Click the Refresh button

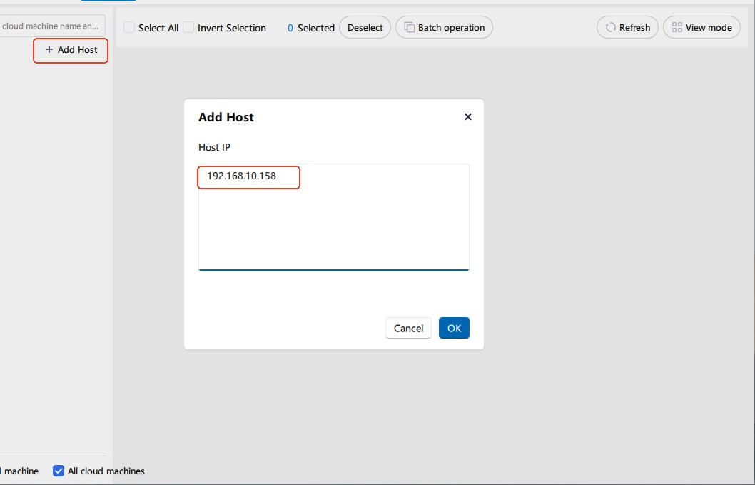pos(627,27)
